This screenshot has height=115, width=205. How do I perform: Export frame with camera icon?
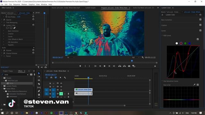129,66
